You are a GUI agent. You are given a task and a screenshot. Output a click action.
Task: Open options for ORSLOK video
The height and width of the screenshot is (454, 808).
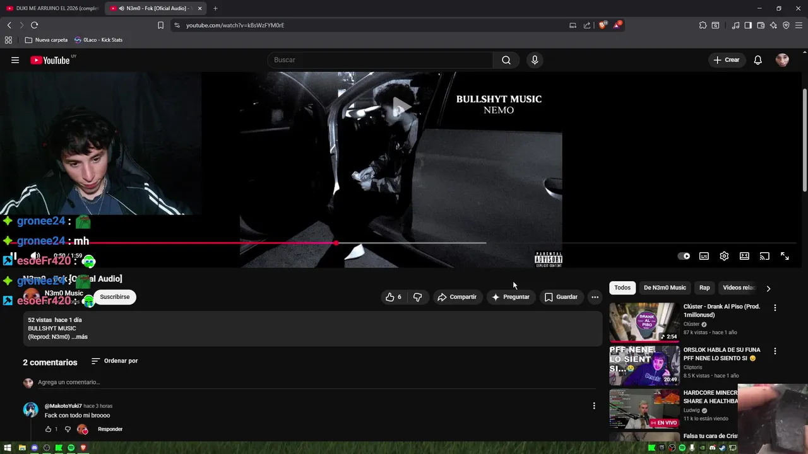pyautogui.click(x=775, y=351)
